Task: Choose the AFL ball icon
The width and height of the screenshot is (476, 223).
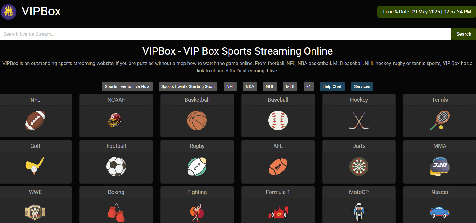Action: [278, 166]
